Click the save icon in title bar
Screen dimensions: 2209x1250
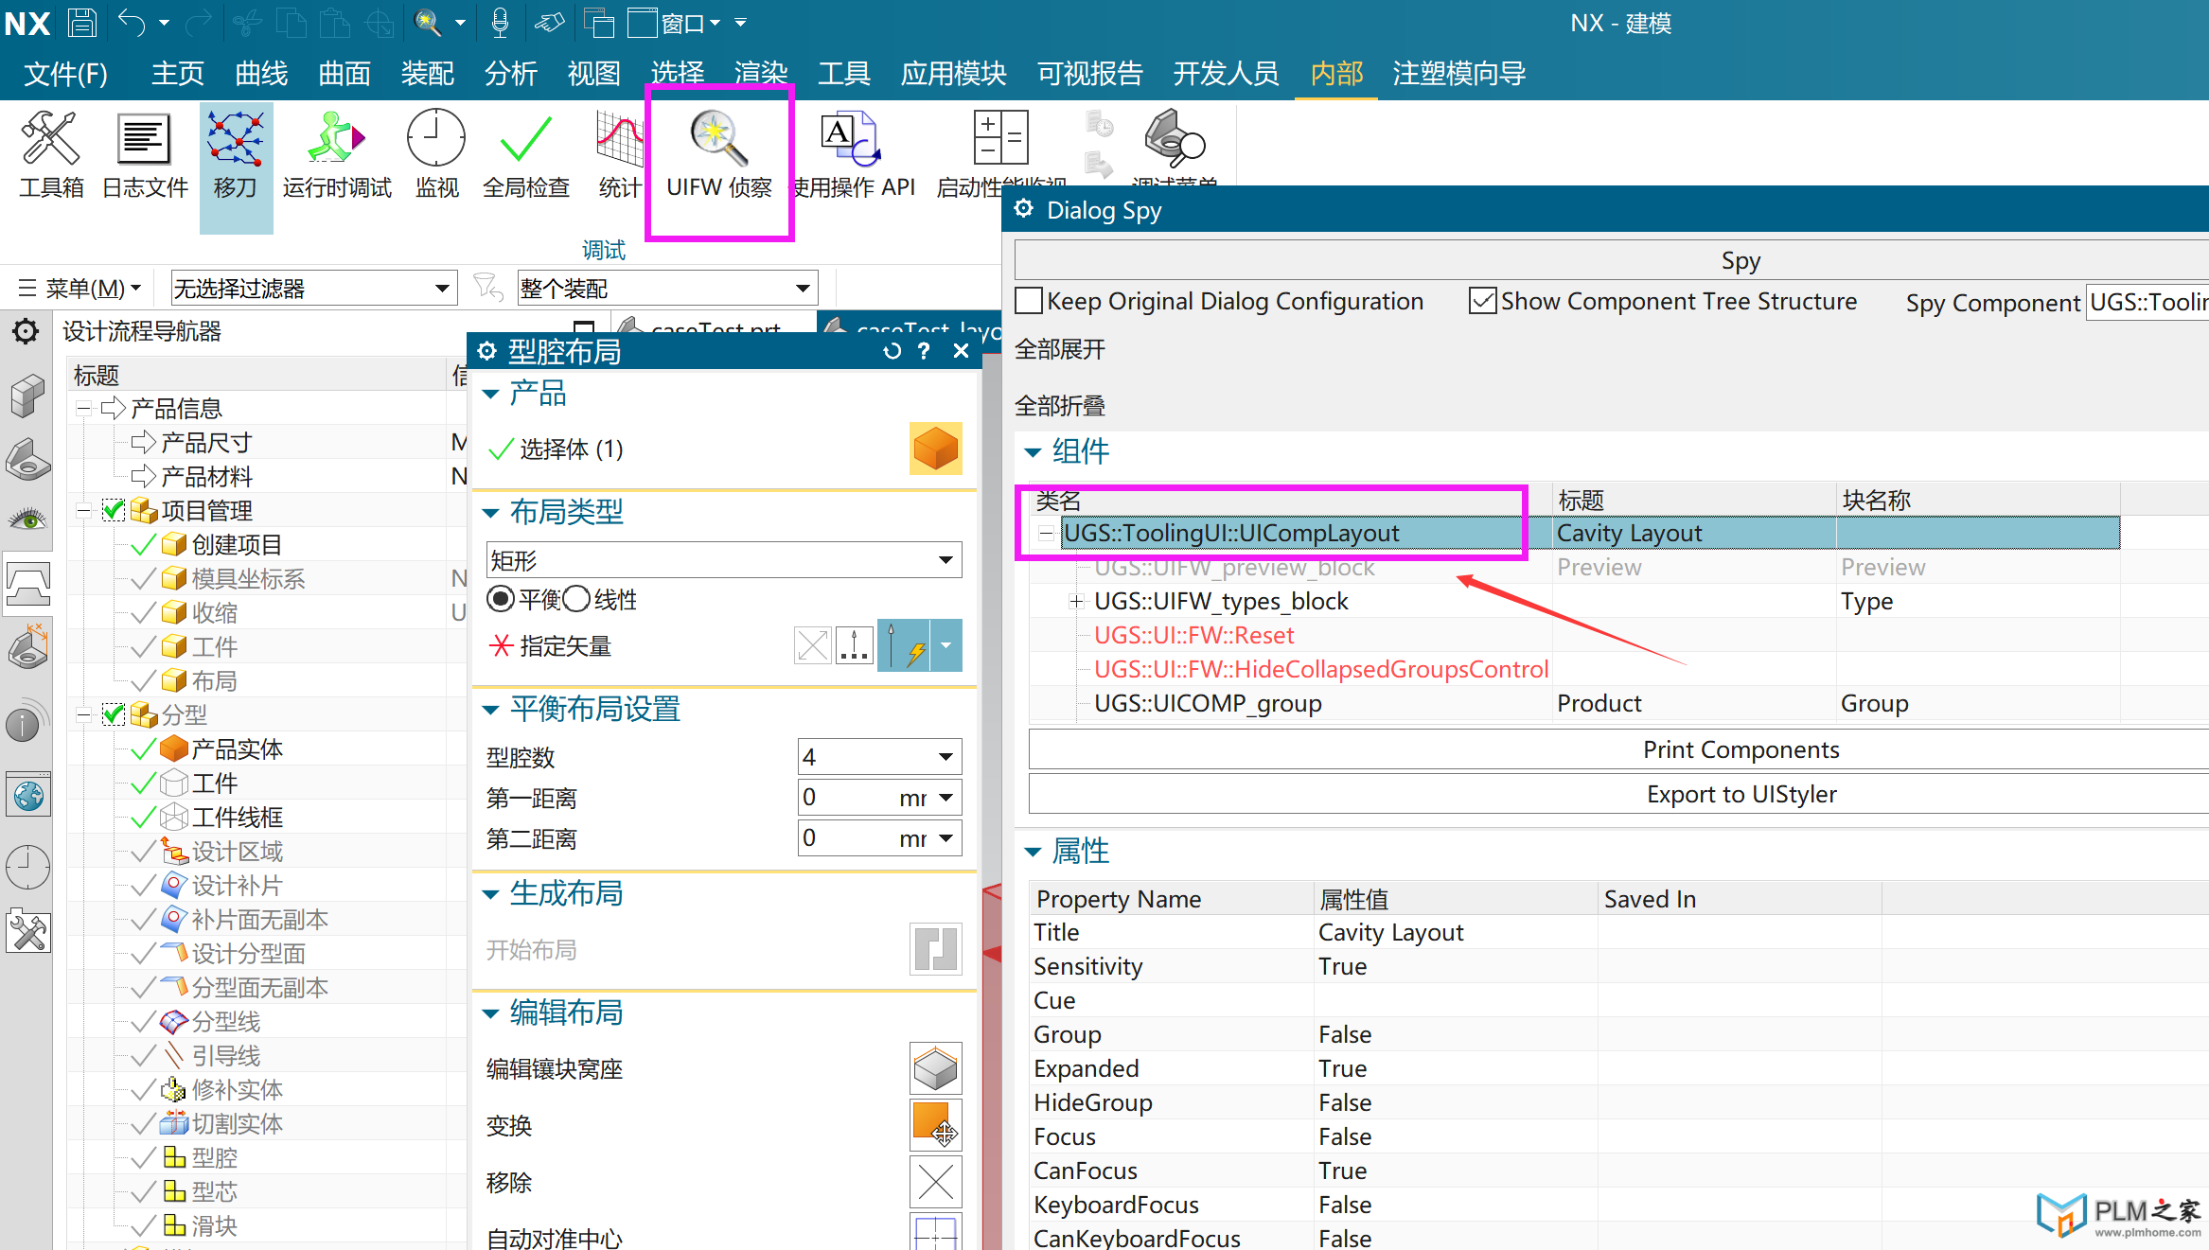click(82, 22)
